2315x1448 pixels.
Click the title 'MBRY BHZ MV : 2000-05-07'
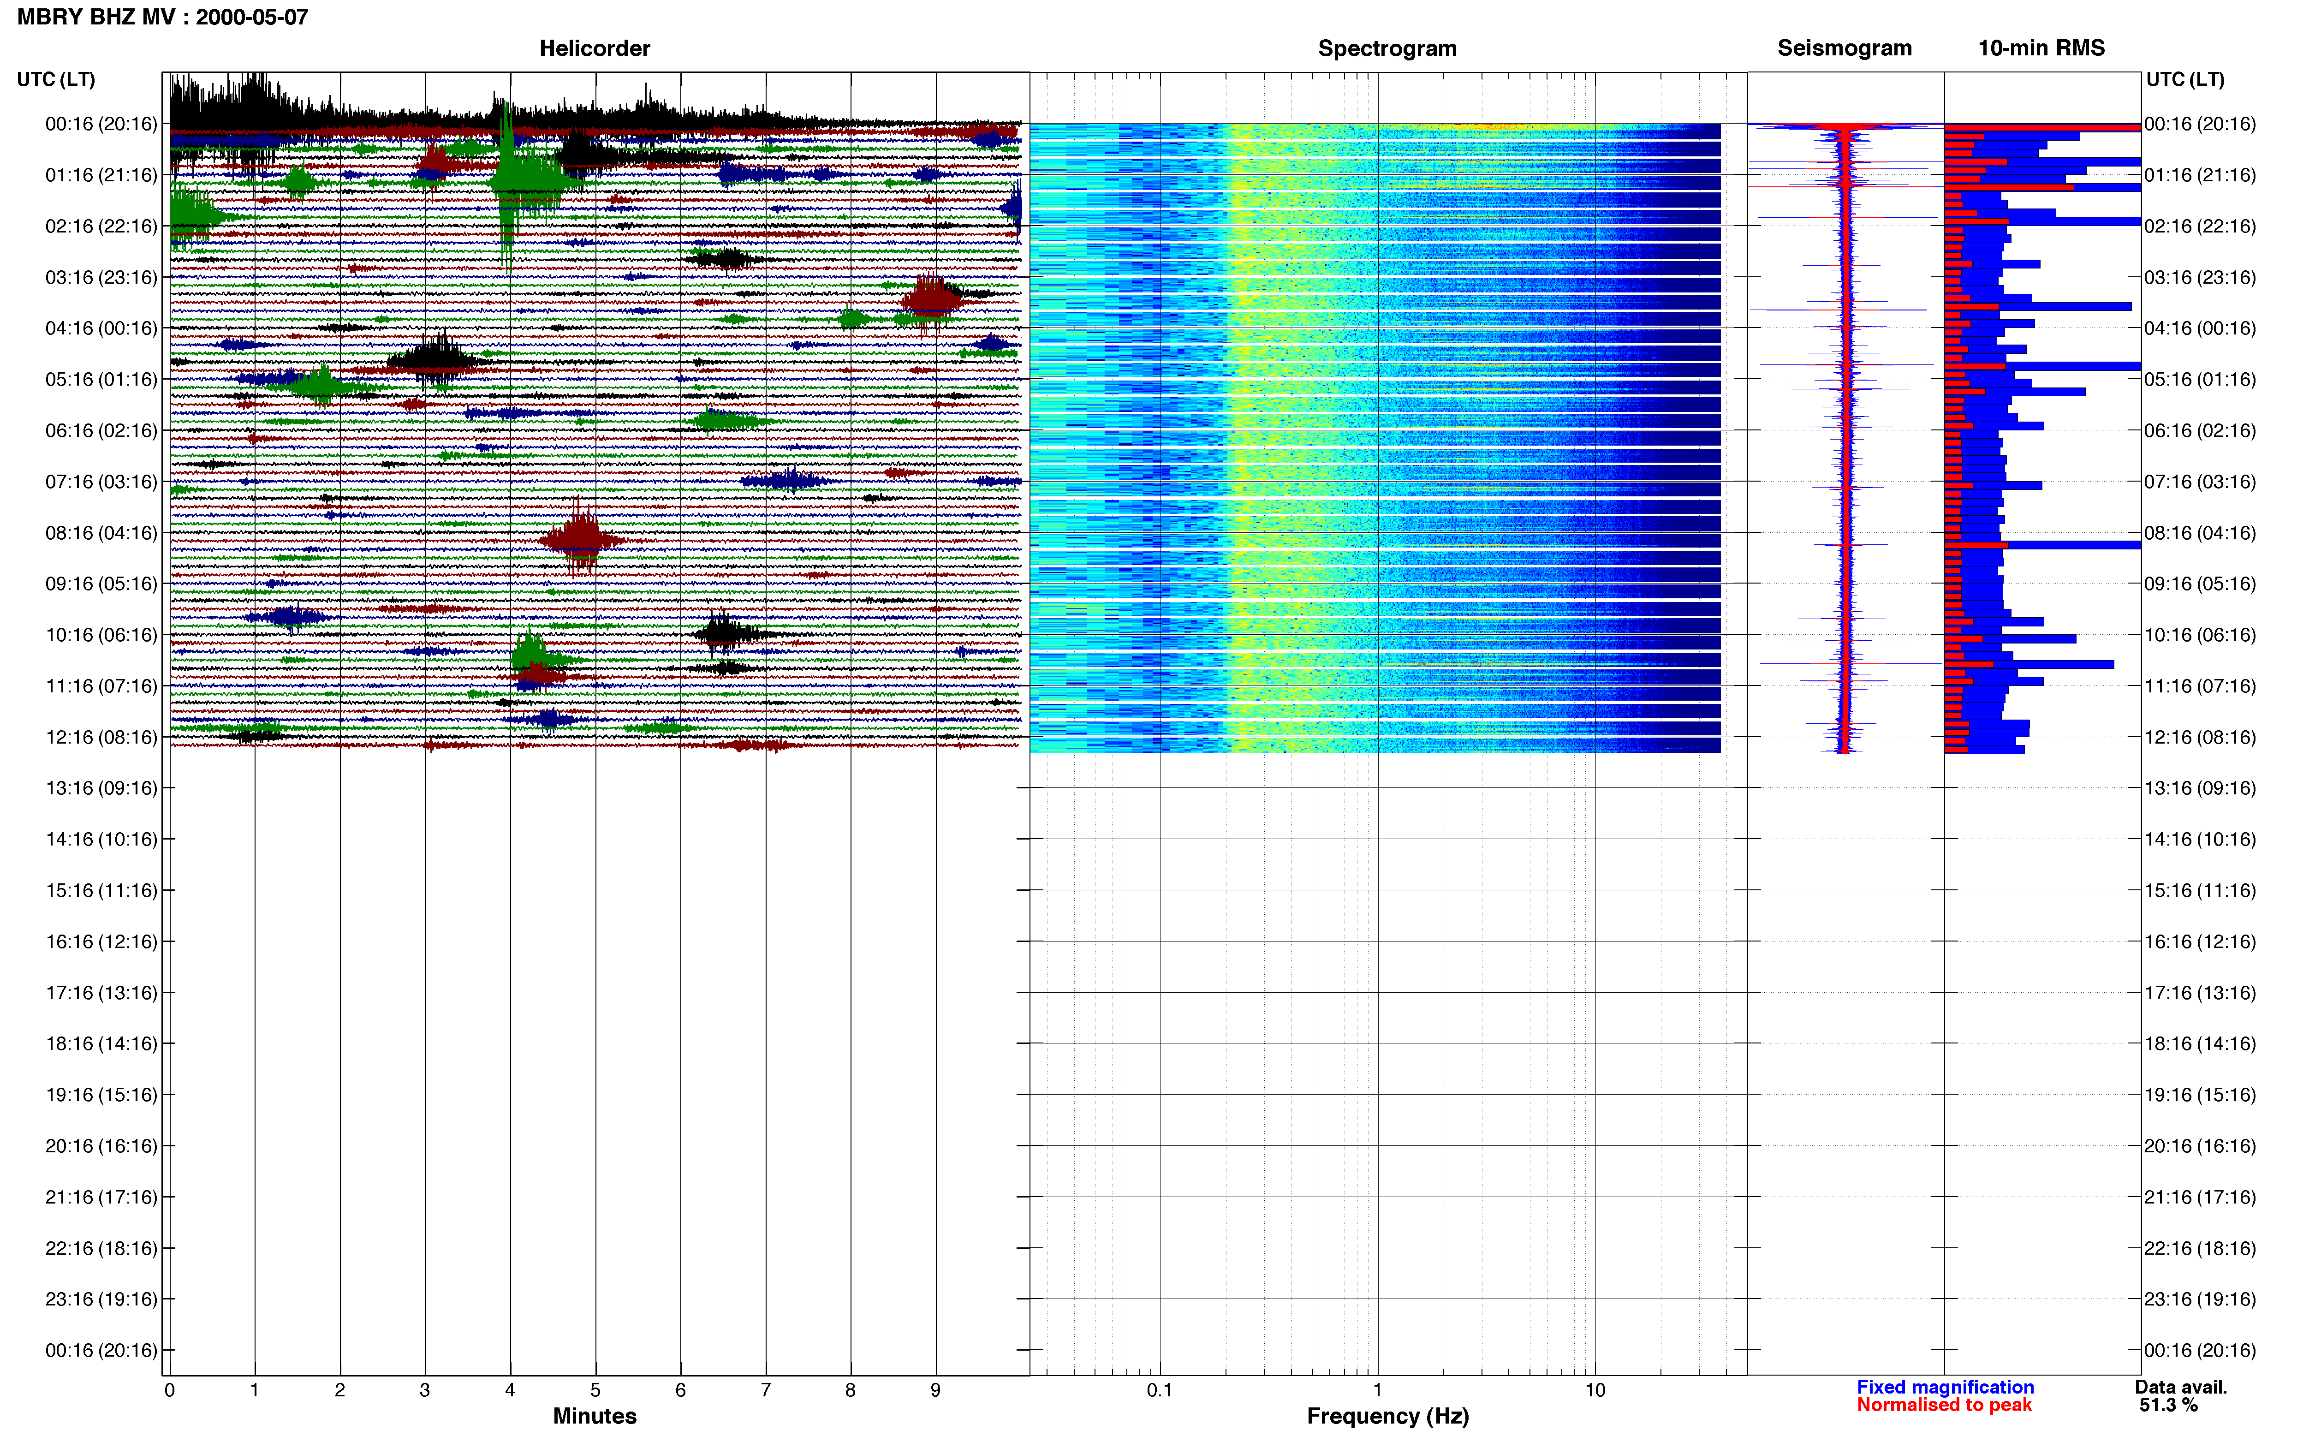[x=163, y=16]
